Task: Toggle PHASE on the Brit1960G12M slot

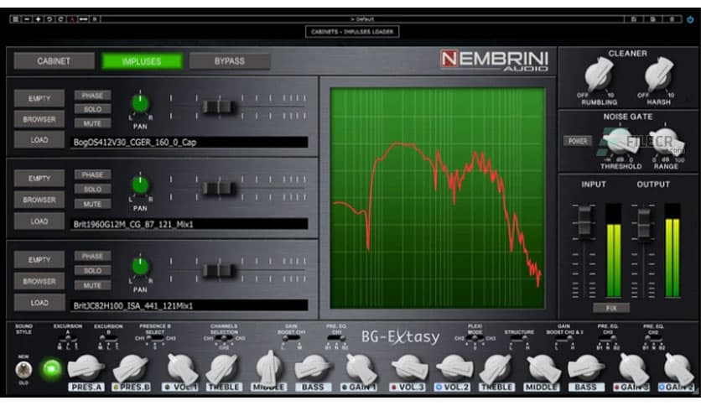Action: pyautogui.click(x=92, y=174)
